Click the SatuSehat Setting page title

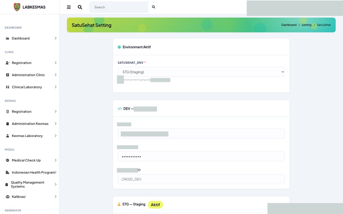point(91,25)
